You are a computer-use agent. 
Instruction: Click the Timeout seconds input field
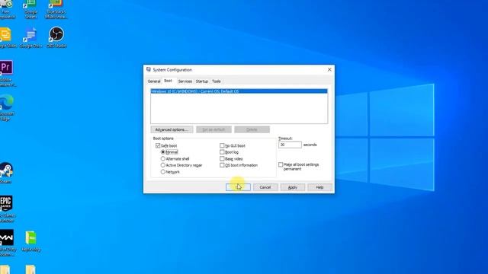point(290,145)
